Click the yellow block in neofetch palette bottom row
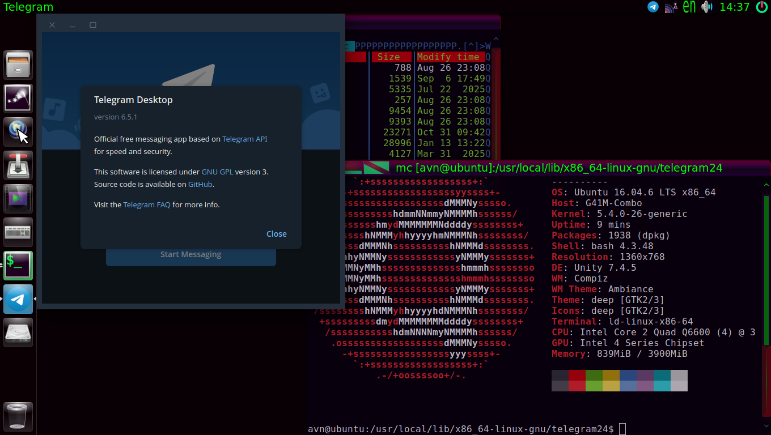The height and width of the screenshot is (435, 771). pyautogui.click(x=611, y=386)
